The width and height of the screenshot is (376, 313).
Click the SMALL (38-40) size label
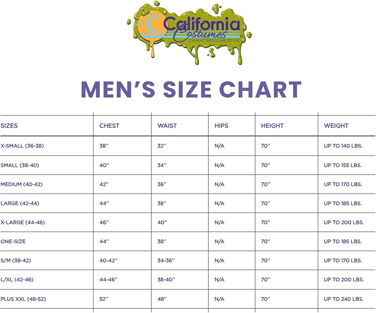(x=20, y=165)
